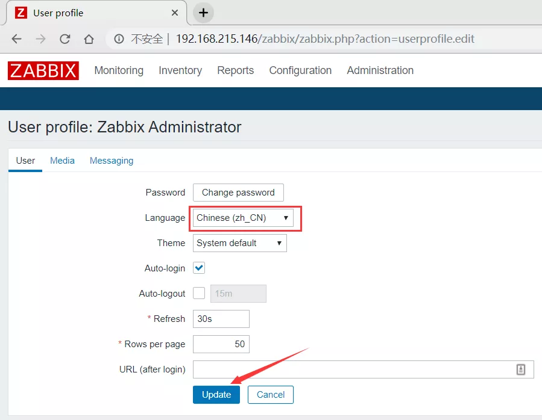Click the ZABBIX logo
This screenshot has width=542, height=420.
[x=43, y=70]
